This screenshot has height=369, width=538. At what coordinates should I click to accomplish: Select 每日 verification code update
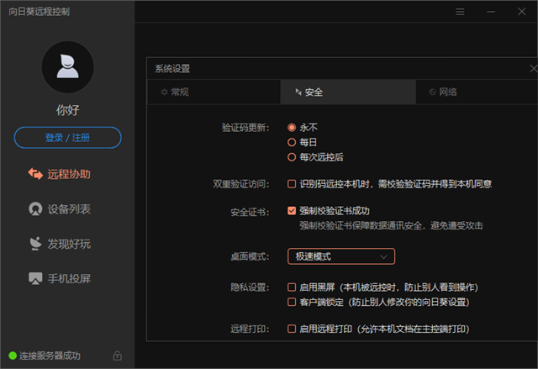coord(292,142)
